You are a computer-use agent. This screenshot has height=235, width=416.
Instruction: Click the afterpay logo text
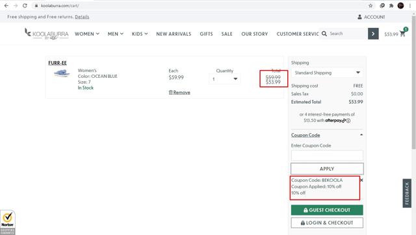coord(335,121)
